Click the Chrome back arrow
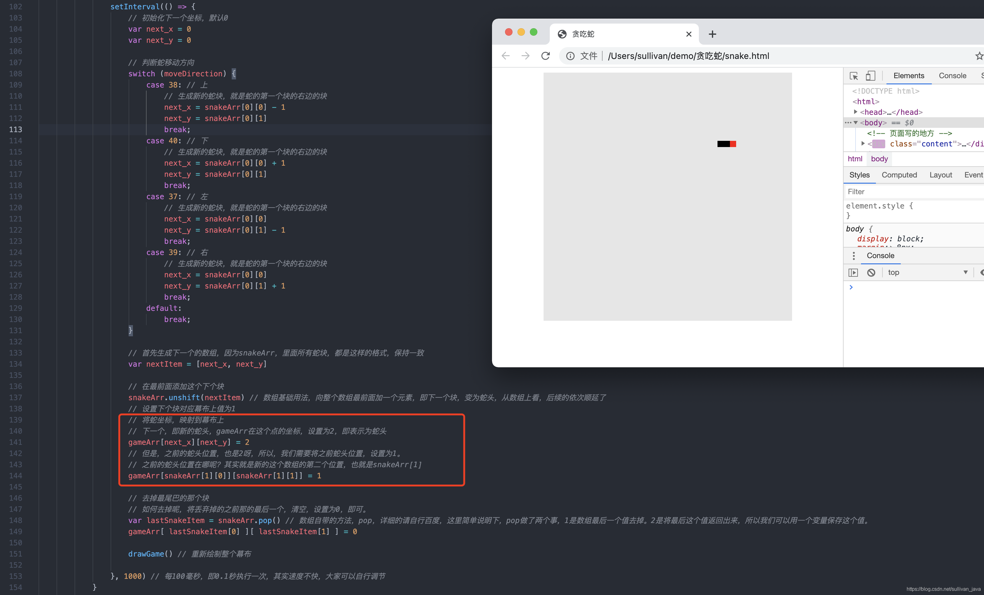984x595 pixels. point(506,56)
